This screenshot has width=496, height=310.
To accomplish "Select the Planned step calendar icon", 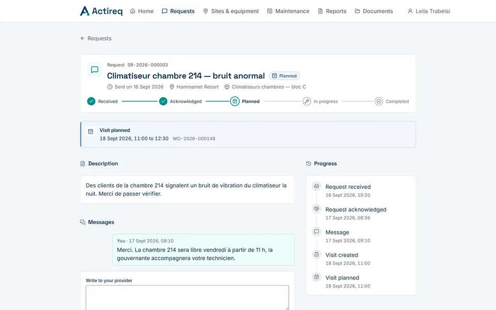I will click(235, 101).
